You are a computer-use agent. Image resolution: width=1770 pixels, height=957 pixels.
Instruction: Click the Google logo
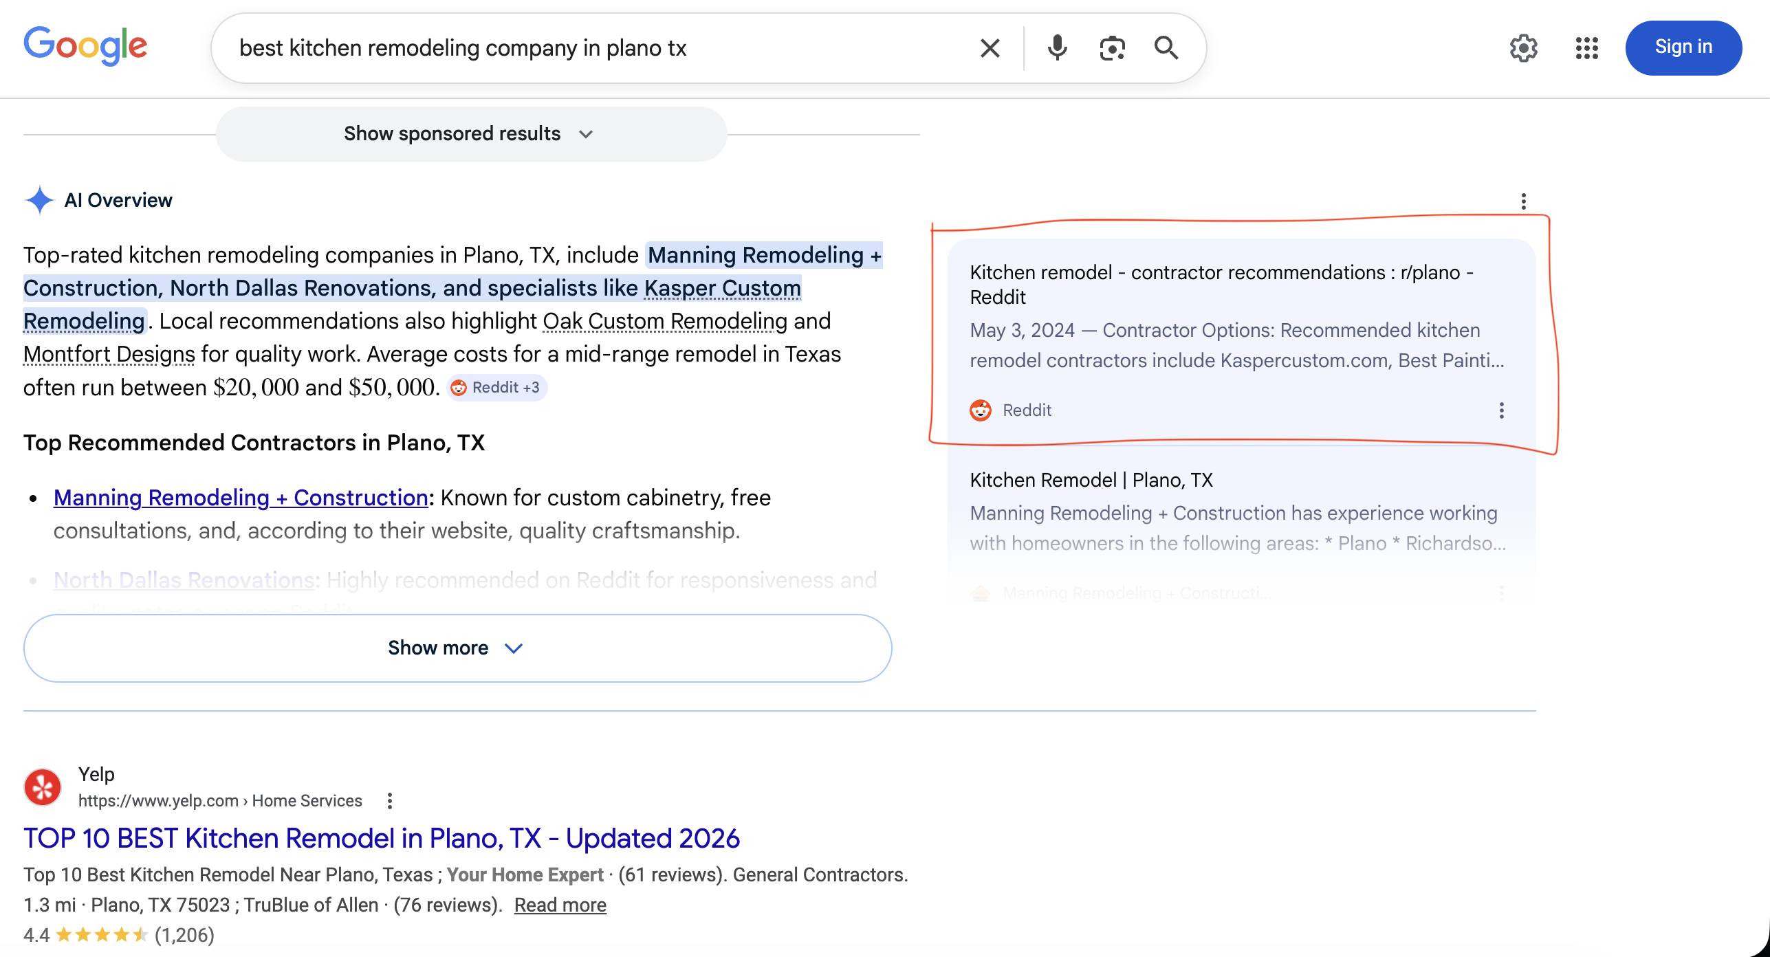tap(85, 46)
